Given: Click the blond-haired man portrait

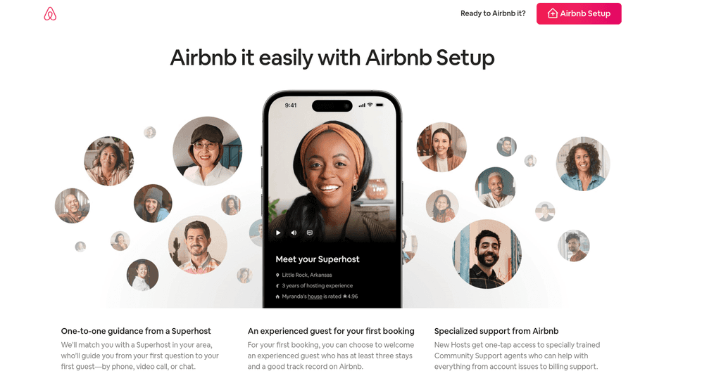Looking at the screenshot, I should pos(495,188).
